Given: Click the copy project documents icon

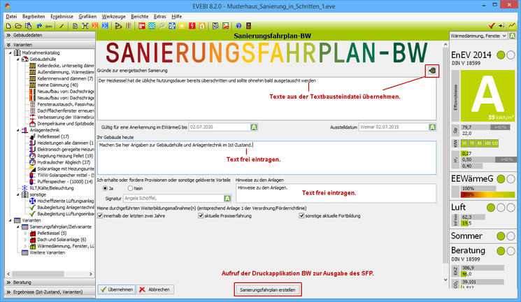Looking at the screenshot, I should tap(29, 26).
